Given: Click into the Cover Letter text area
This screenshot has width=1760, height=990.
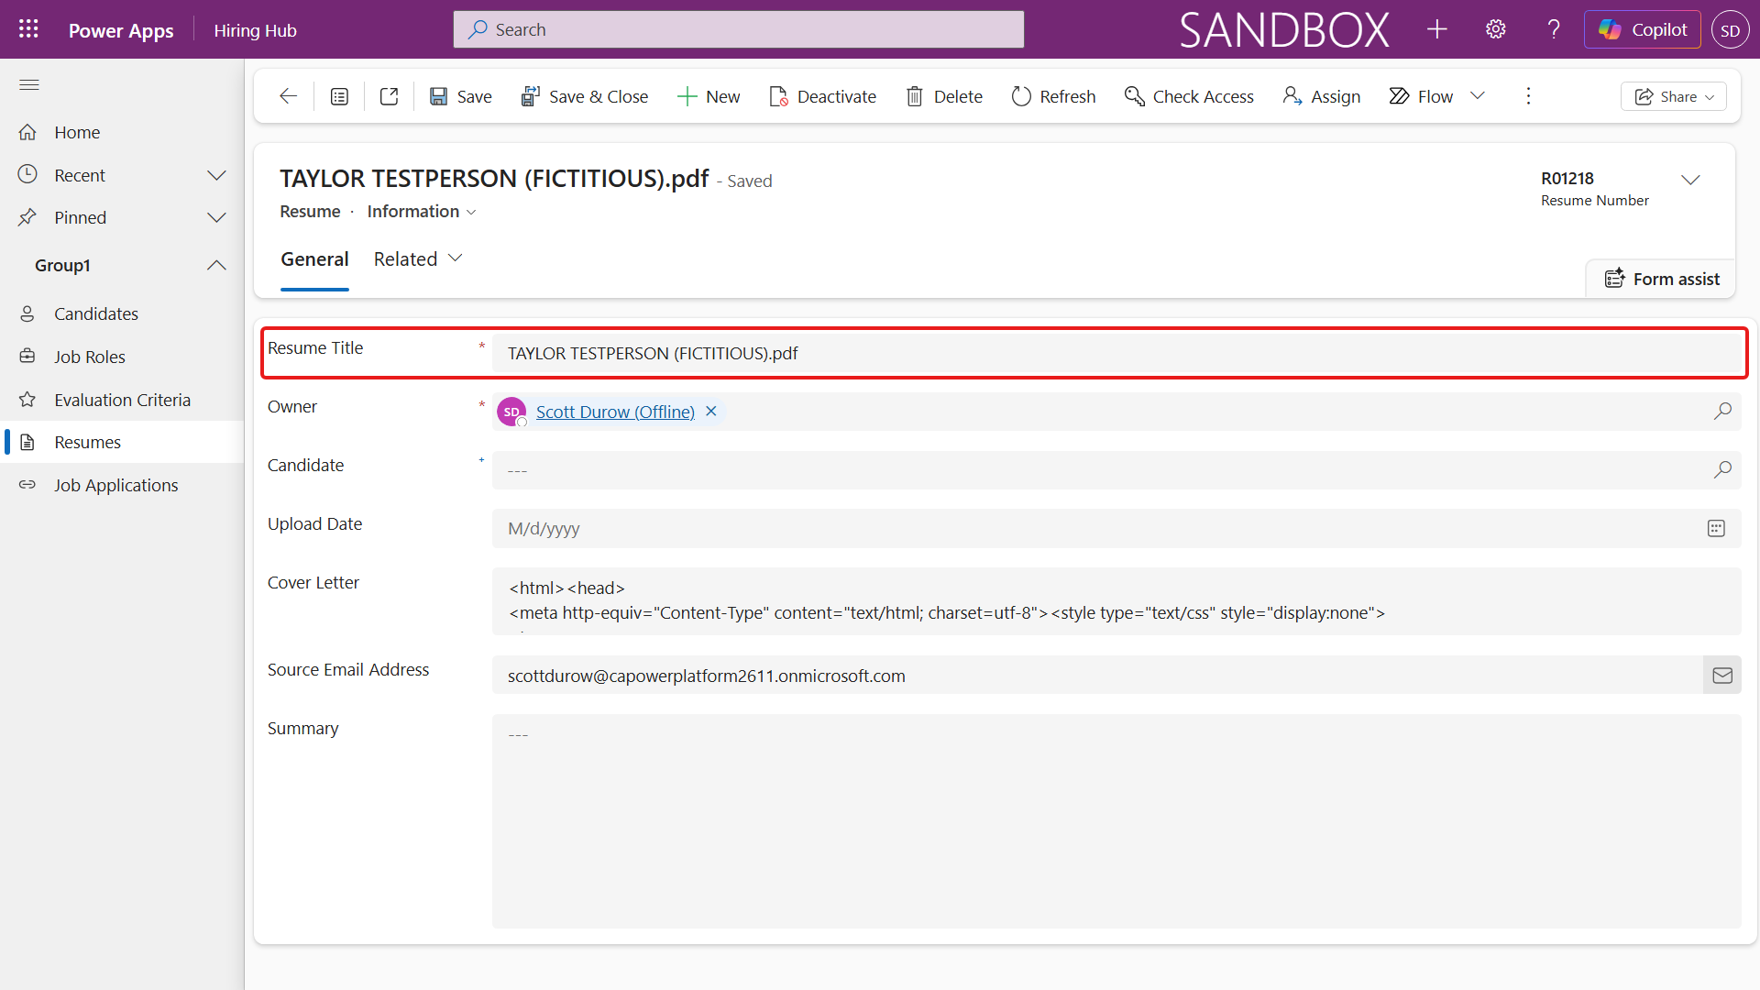Looking at the screenshot, I should click(1116, 601).
